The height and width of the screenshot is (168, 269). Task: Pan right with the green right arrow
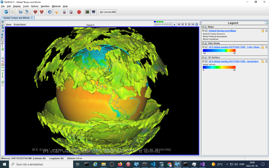point(3,70)
